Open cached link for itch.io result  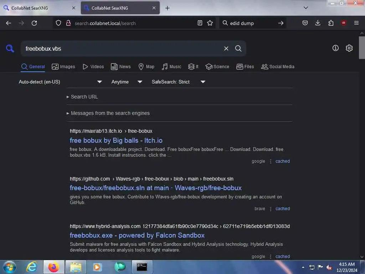click(x=283, y=161)
